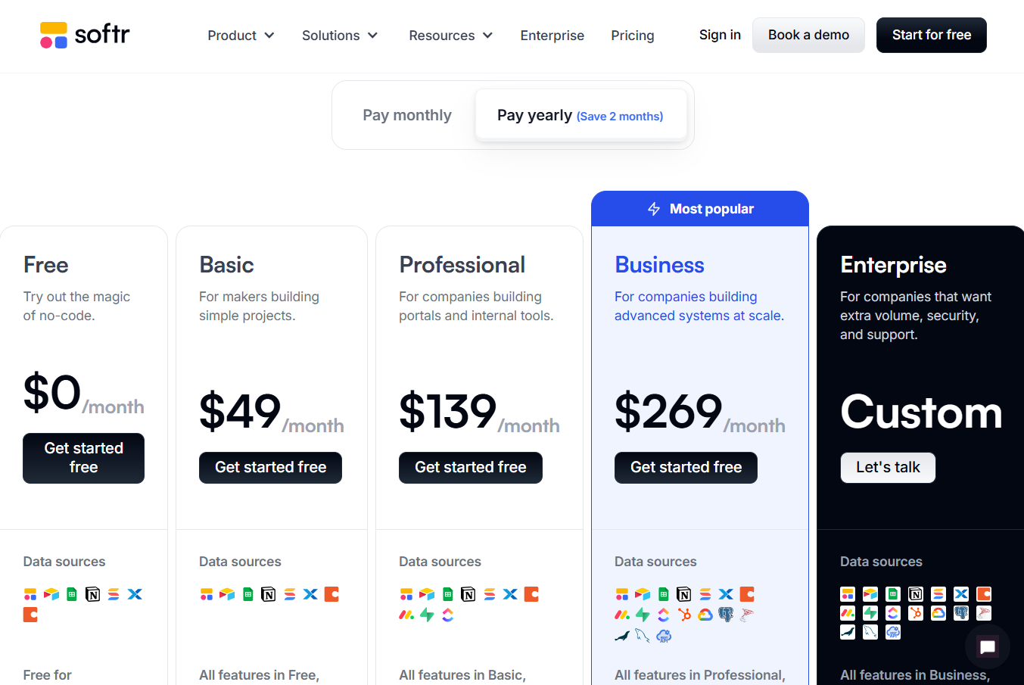
Task: Click the Google Sheets icon in the Enterprise plan
Action: (893, 594)
